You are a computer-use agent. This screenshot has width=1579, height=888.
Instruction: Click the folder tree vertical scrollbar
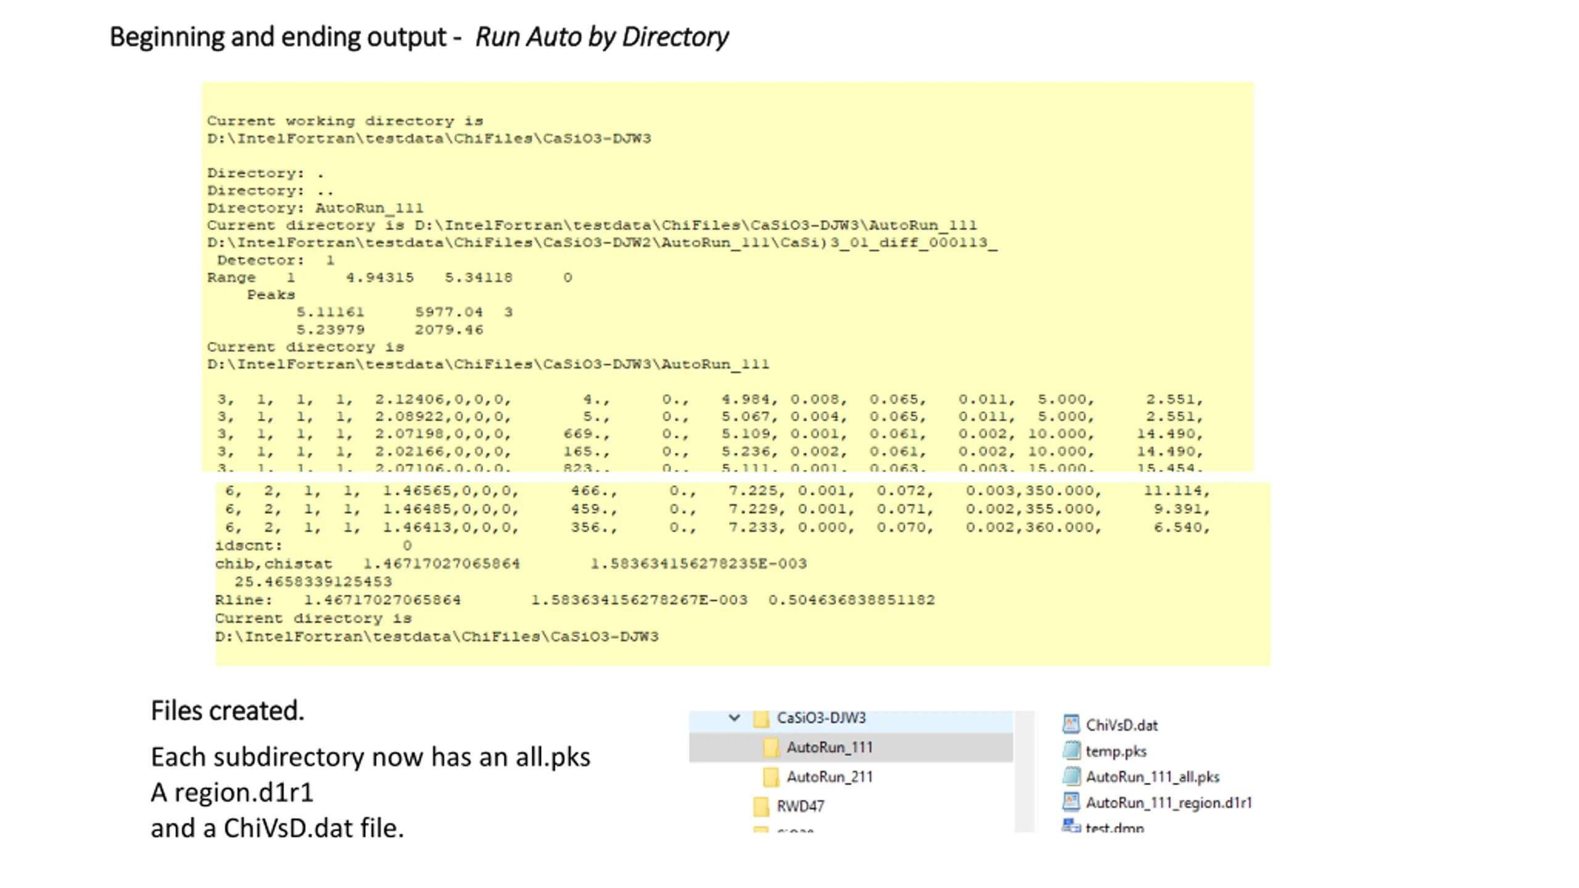1024,771
